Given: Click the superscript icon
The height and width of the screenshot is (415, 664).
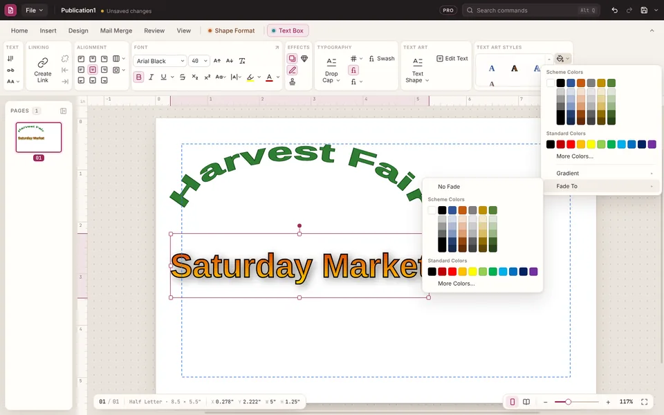Looking at the screenshot, I should point(207,77).
